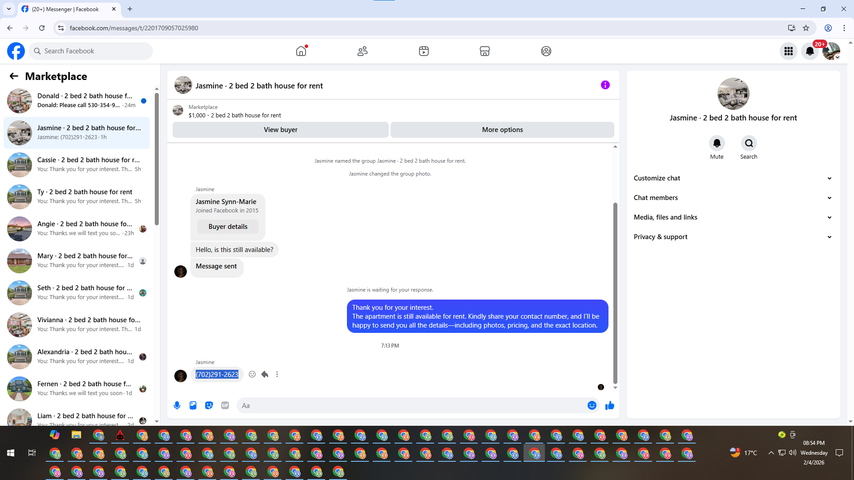
Task: Open the sticker picker icon
Action: (x=209, y=405)
